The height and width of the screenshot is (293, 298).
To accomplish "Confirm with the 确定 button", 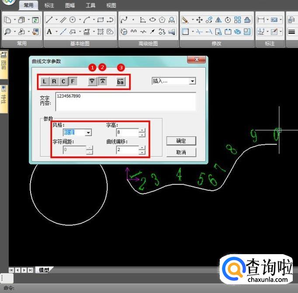I will pyautogui.click(x=181, y=141).
